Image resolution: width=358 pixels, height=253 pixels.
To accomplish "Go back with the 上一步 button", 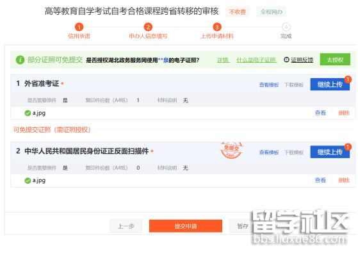I will [126, 226].
